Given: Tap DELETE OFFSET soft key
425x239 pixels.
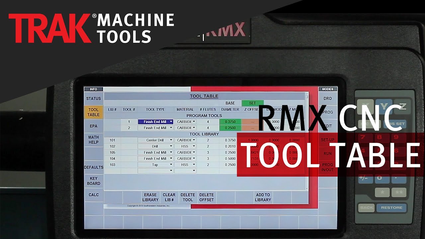Looking at the screenshot, I should [x=207, y=197].
